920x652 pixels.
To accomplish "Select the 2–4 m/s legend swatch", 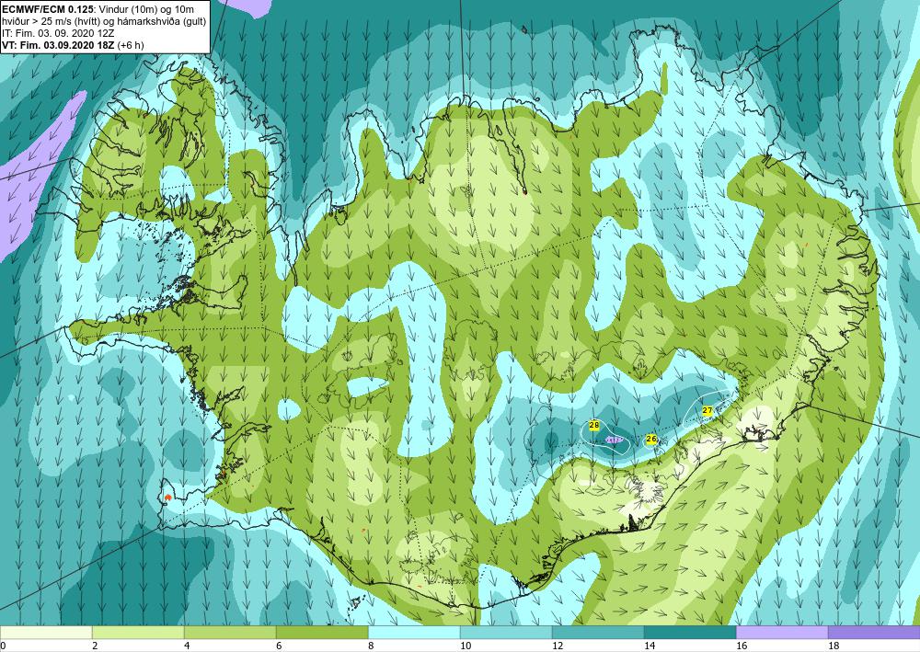I will click(138, 633).
